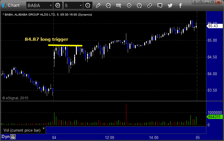Click the '84.87 long trigger' text annotation
The image size is (224, 141).
pos(47,39)
